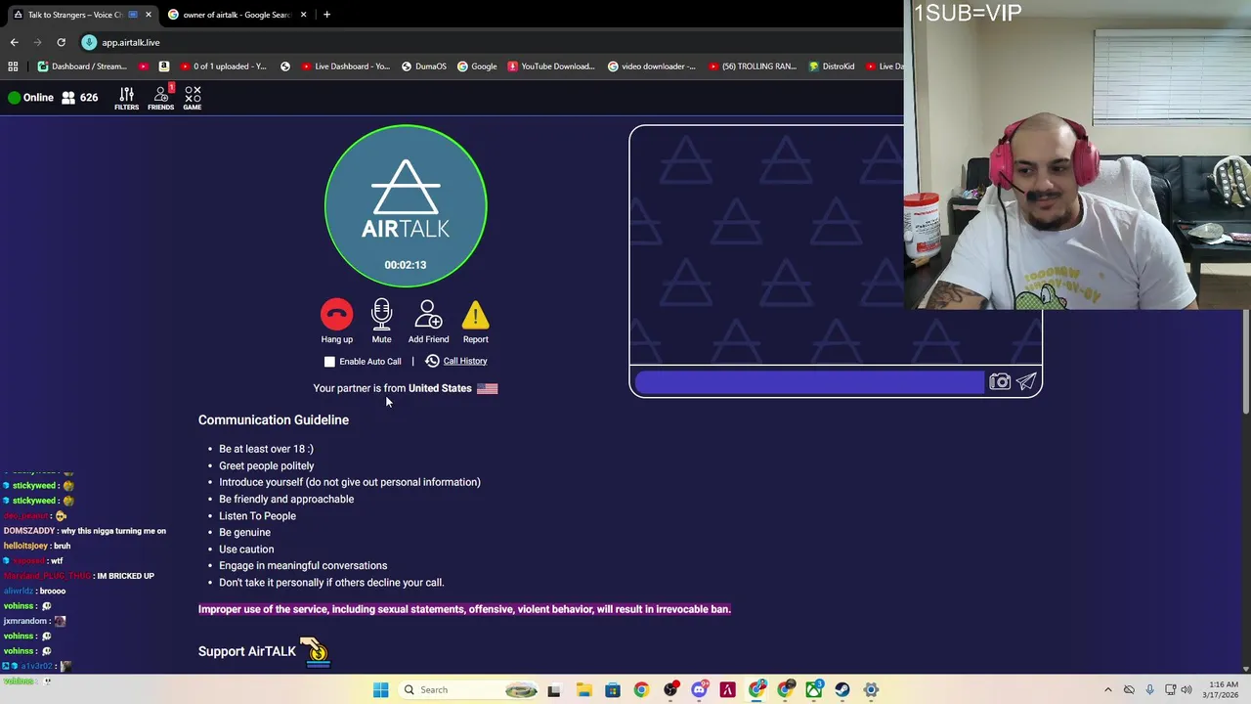Click the United States flag icon
This screenshot has width=1251, height=704.
[x=487, y=388]
